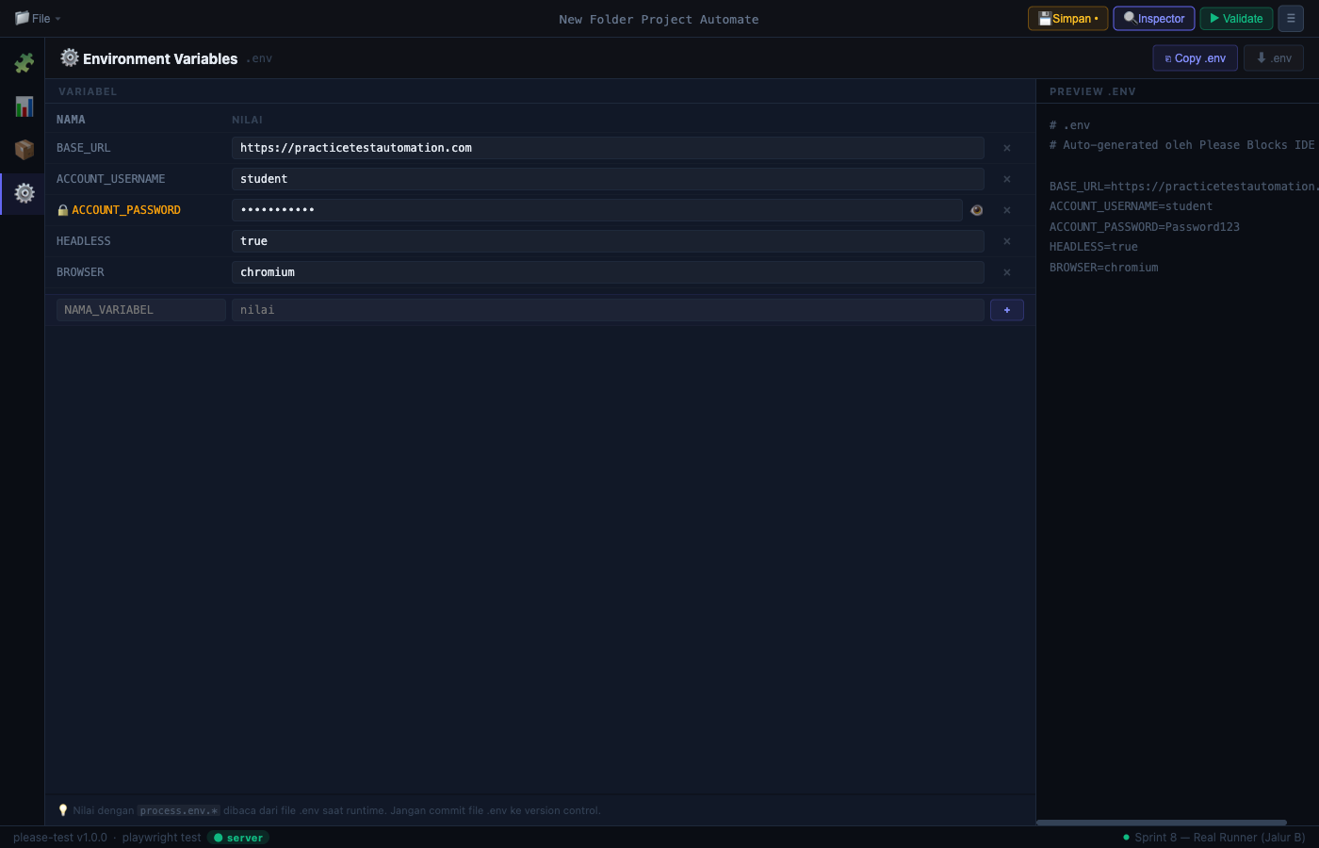Click the HEADLESS variable name
The image size is (1319, 848).
83,241
